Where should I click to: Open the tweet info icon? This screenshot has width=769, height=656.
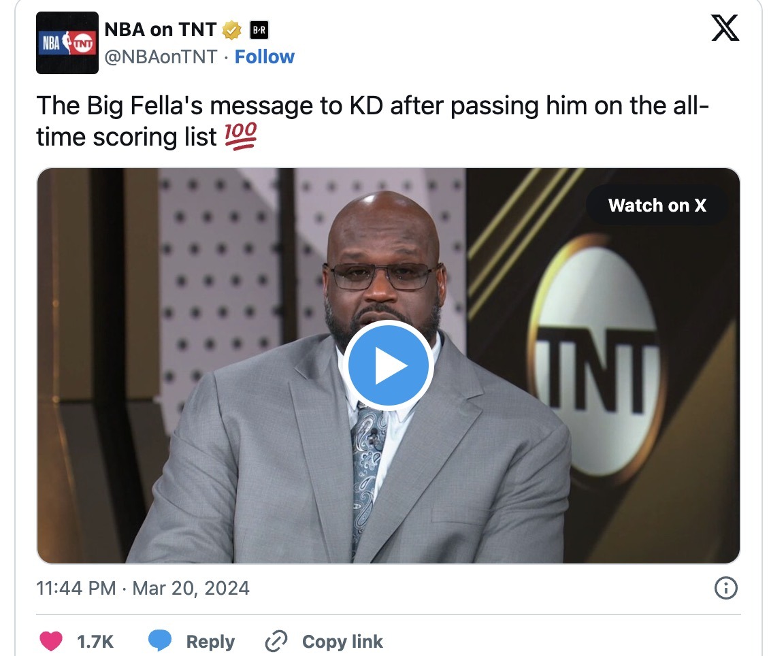coord(726,588)
